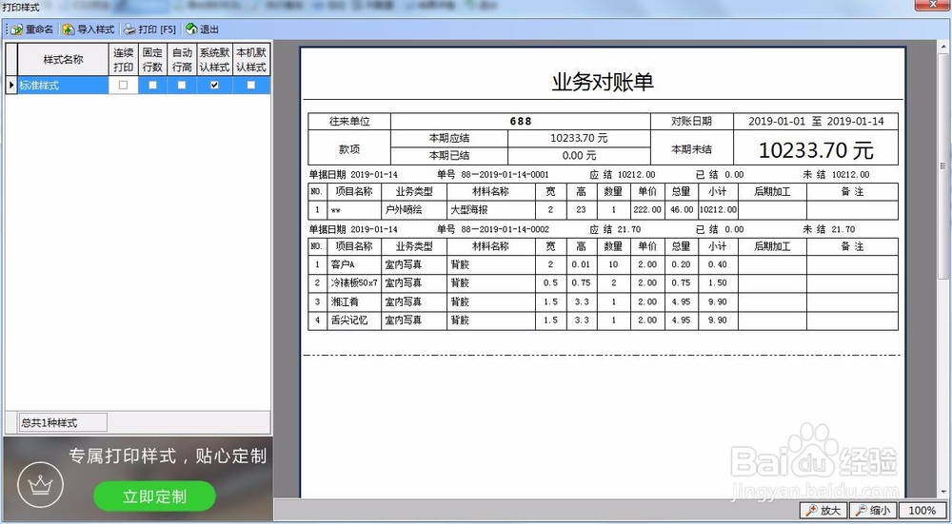Click the 222.00 unit price cell

pyautogui.click(x=647, y=210)
